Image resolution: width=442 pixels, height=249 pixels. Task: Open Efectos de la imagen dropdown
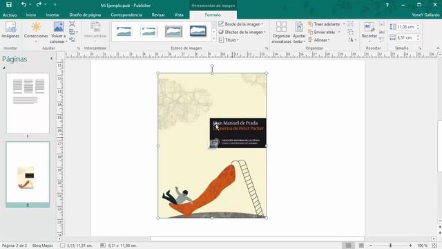click(242, 32)
